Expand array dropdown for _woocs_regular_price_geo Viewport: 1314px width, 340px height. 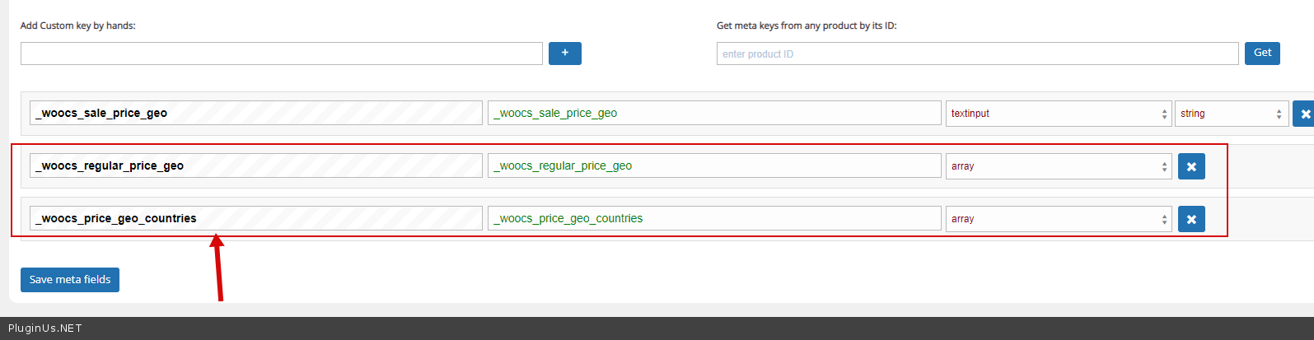1058,166
